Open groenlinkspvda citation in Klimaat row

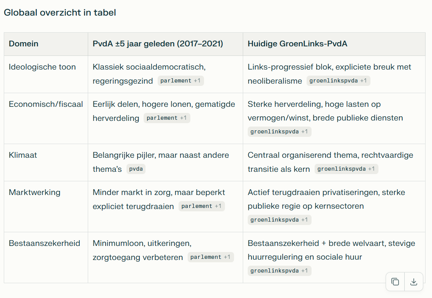[x=346, y=169]
